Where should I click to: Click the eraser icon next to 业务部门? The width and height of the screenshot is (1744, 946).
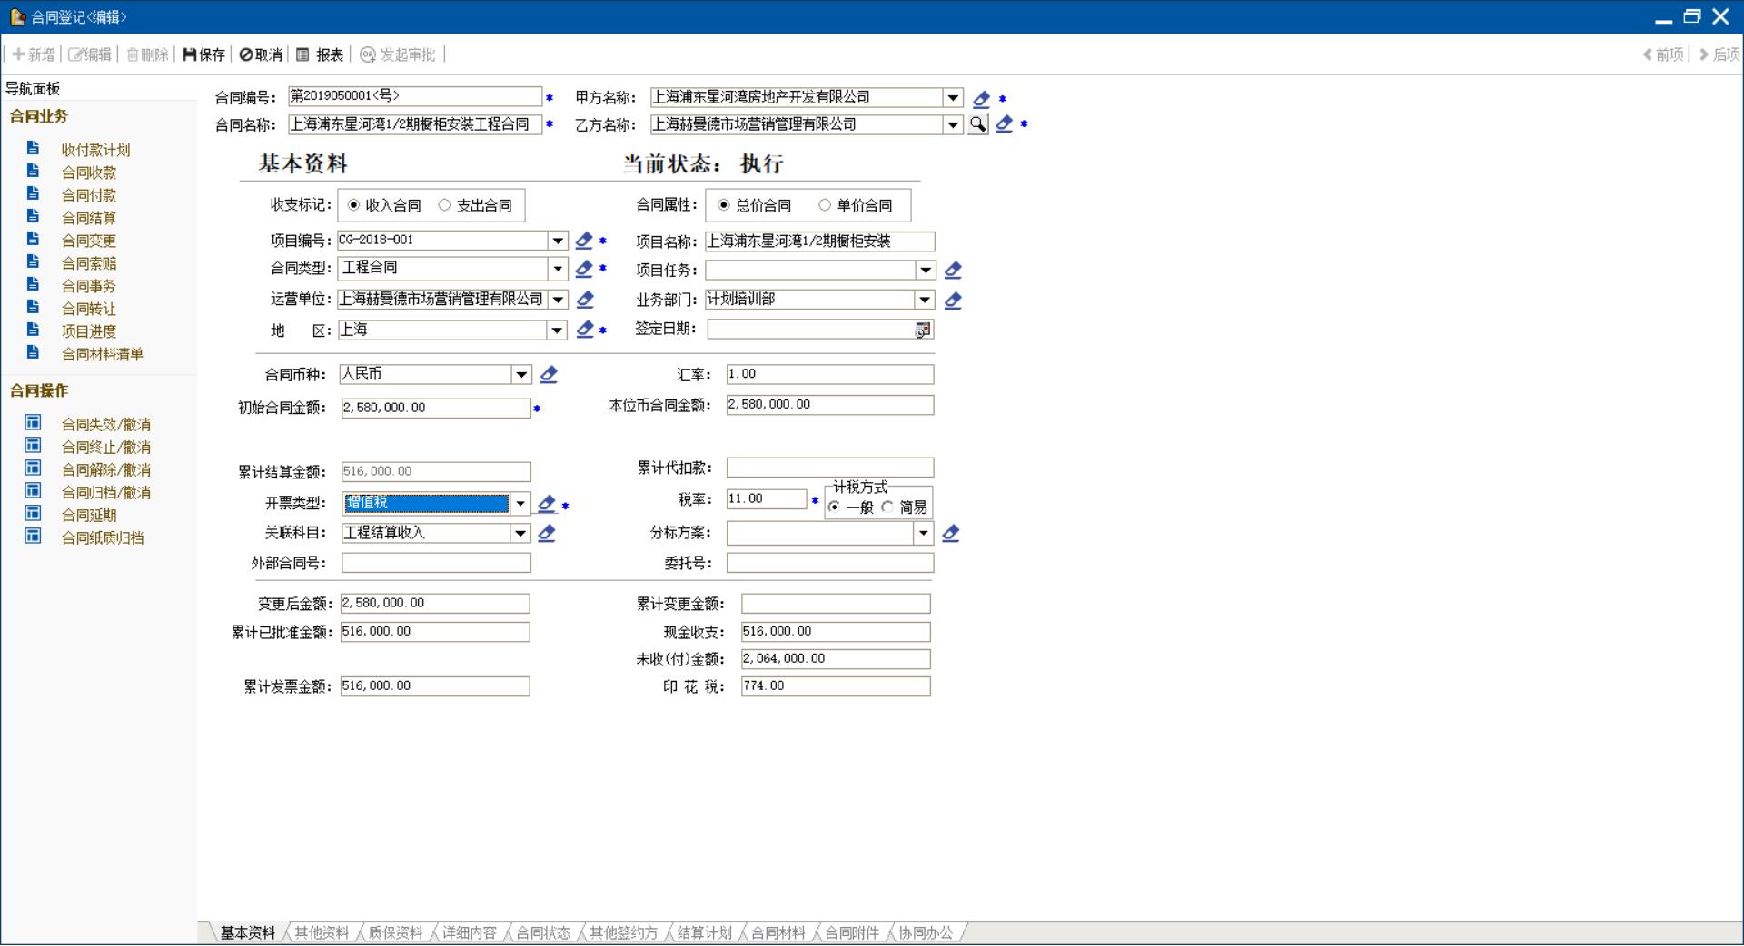(x=953, y=300)
